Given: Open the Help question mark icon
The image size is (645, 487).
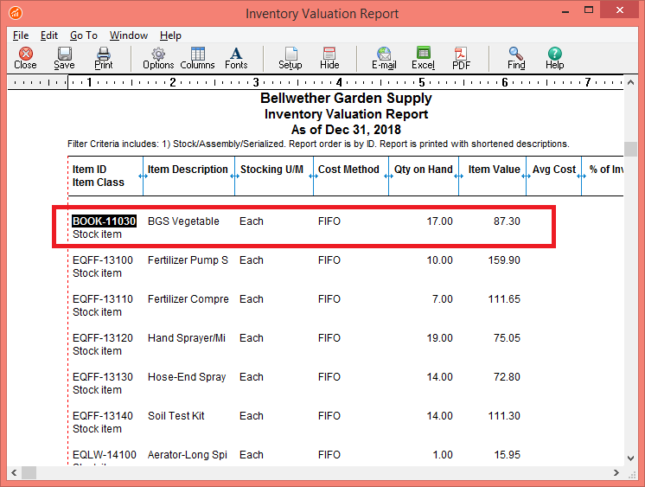Looking at the screenshot, I should [x=554, y=58].
